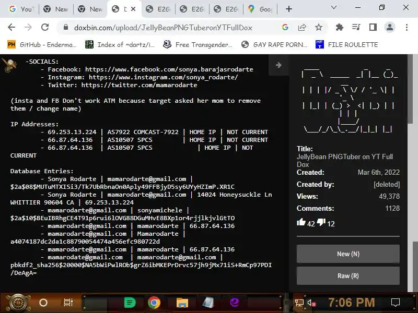Share this page using the share icon

[x=302, y=27]
